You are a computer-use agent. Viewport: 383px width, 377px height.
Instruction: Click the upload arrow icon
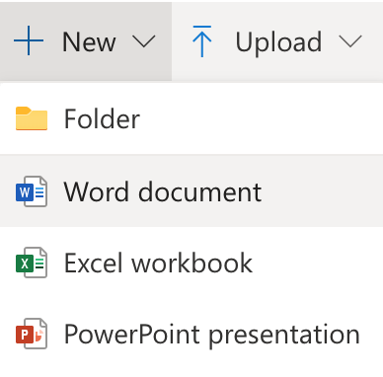click(201, 41)
